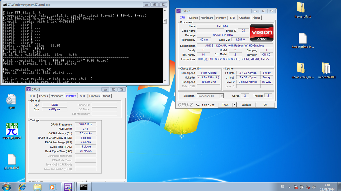This screenshot has width=341, height=191.
Task: Select About tab in Memory CPU-Z window
Action: [x=106, y=96]
